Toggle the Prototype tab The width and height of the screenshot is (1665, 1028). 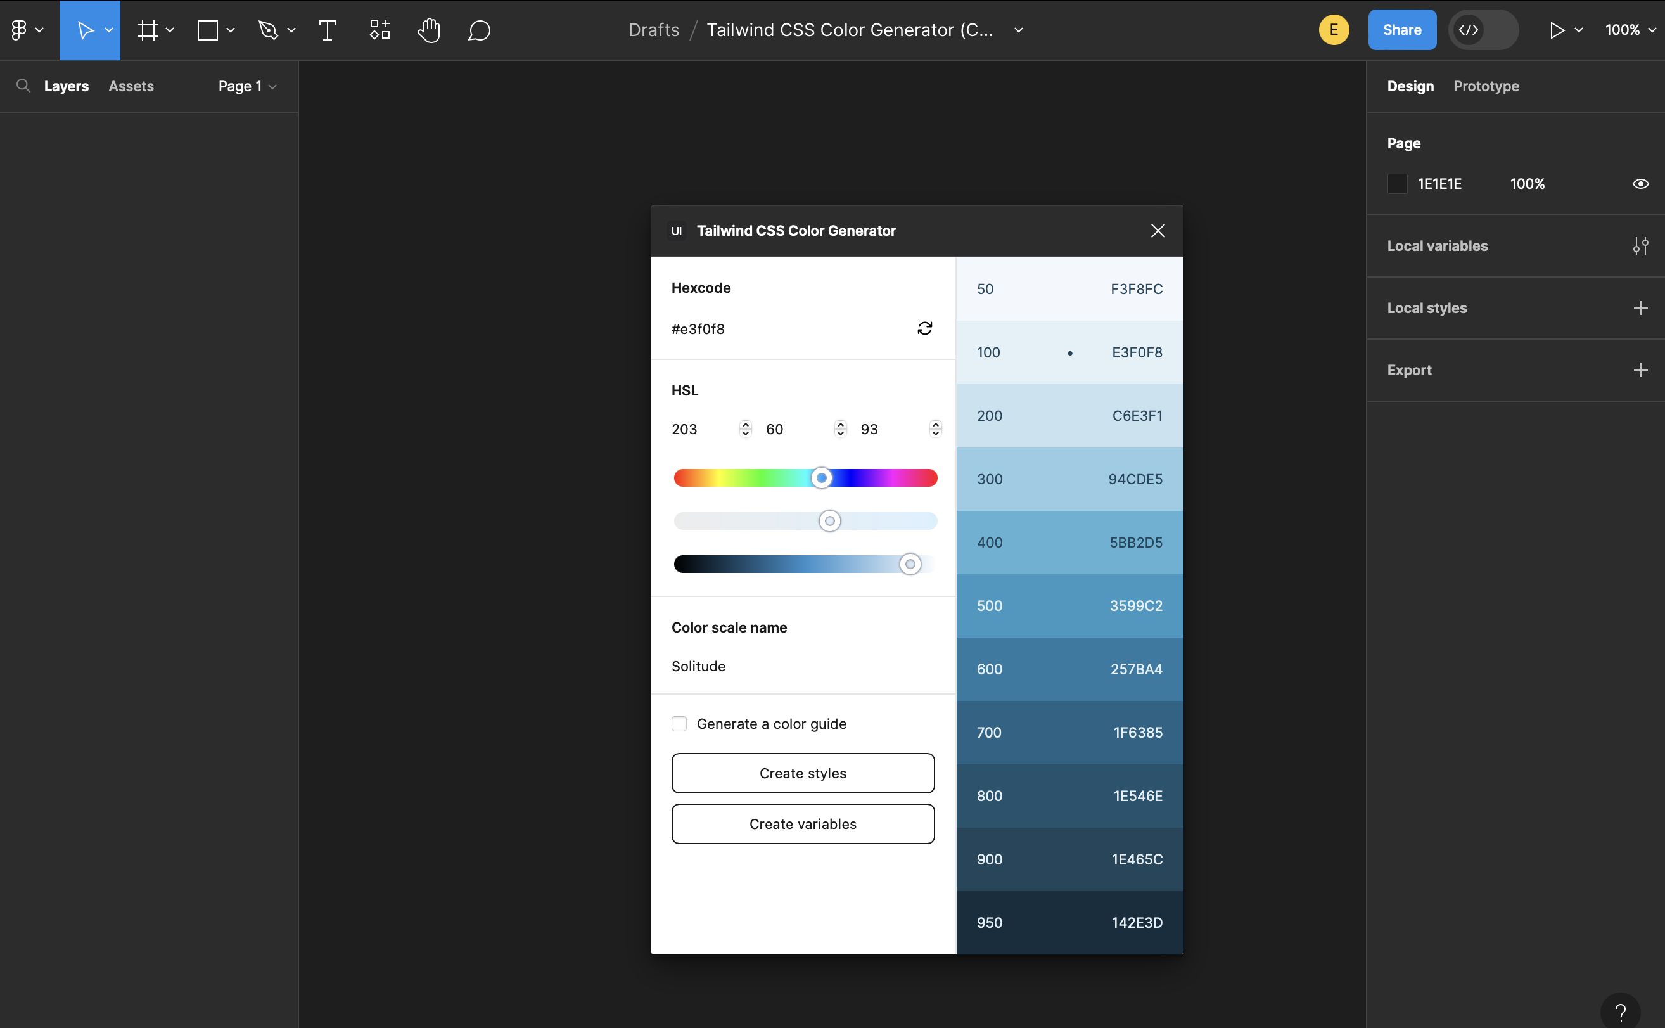pos(1486,86)
